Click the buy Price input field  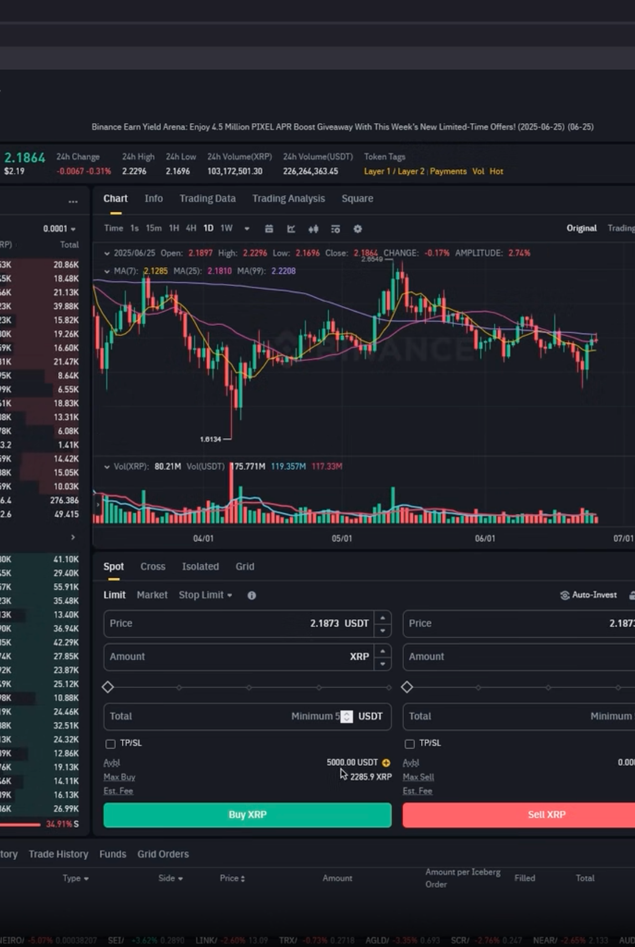pos(247,624)
